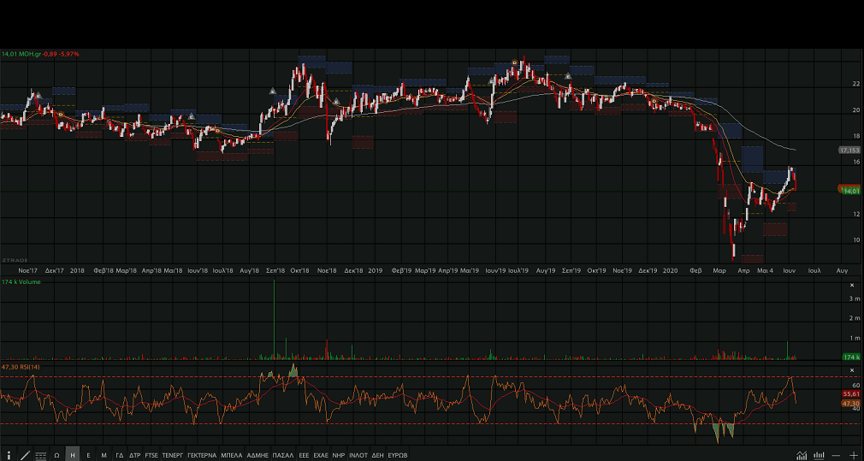Image resolution: width=864 pixels, height=461 pixels.
Task: Load the ΜΠΕΛΑ stock chart
Action: [231, 455]
